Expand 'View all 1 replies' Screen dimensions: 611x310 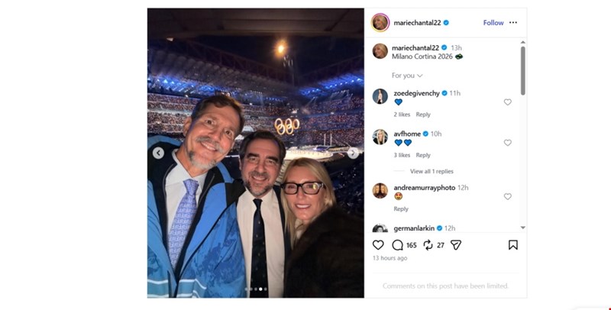pos(432,171)
